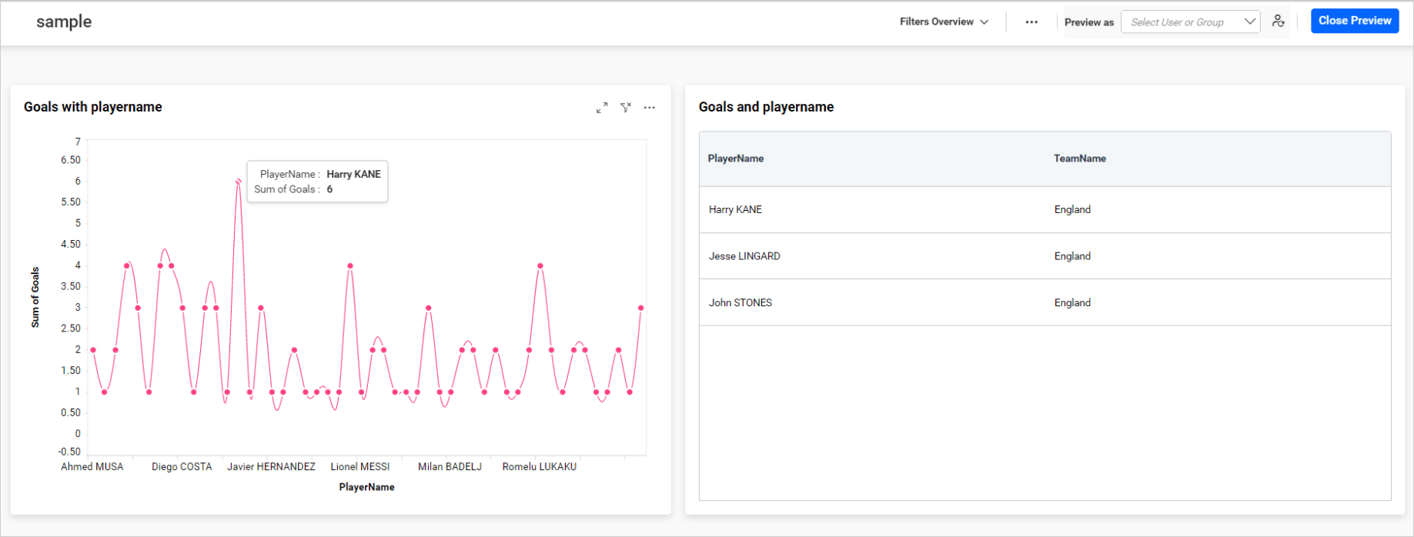Image resolution: width=1414 pixels, height=537 pixels.
Task: Open the Select User or Group dropdown
Action: coord(1190,22)
